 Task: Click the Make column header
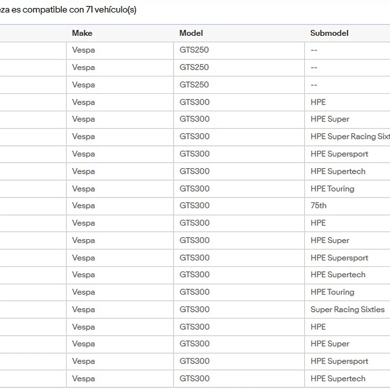82,33
